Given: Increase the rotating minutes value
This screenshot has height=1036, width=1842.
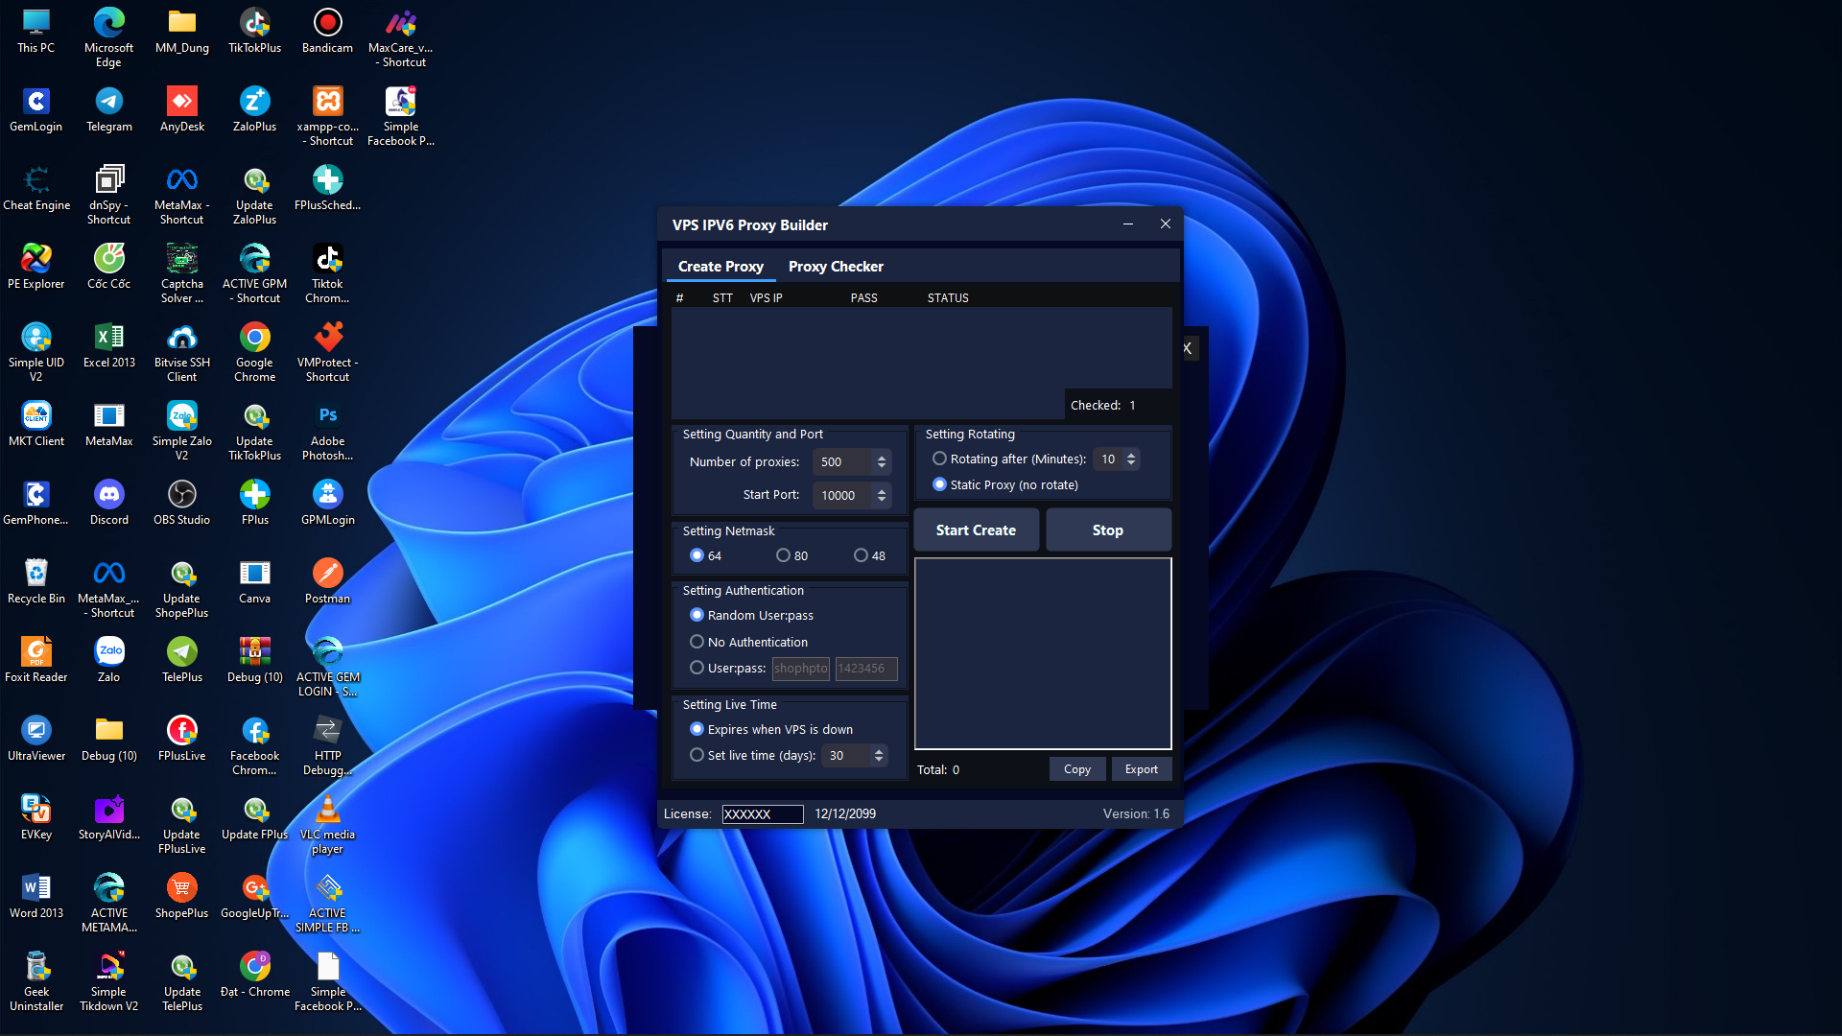Looking at the screenshot, I should (x=1131, y=455).
